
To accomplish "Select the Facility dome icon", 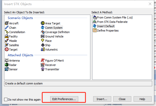I will tap(7, 36).
